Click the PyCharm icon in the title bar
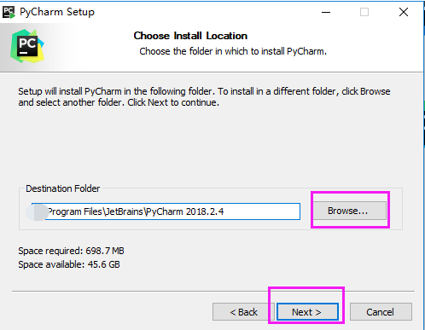 coord(9,12)
